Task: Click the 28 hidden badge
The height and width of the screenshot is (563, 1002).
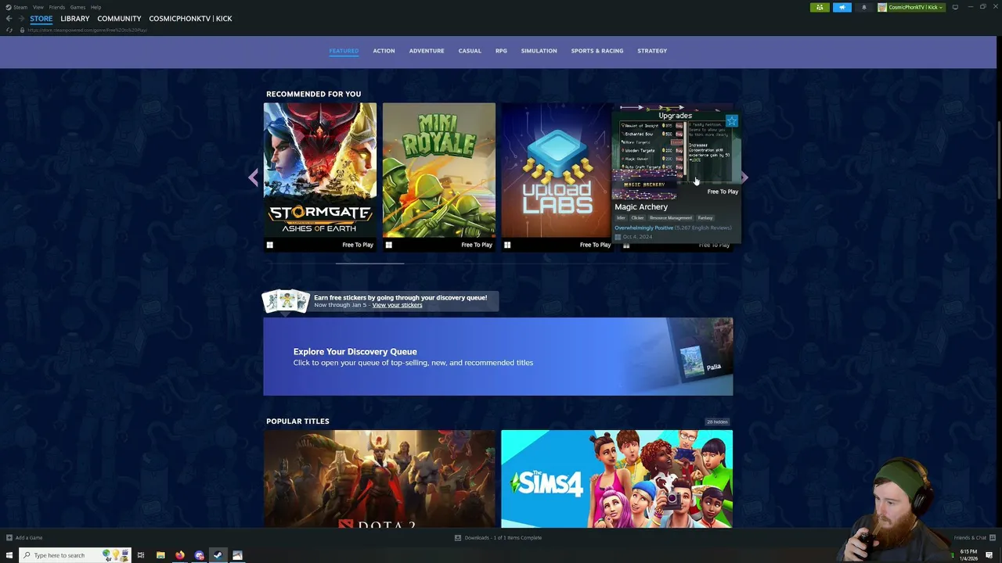Action: point(717,421)
